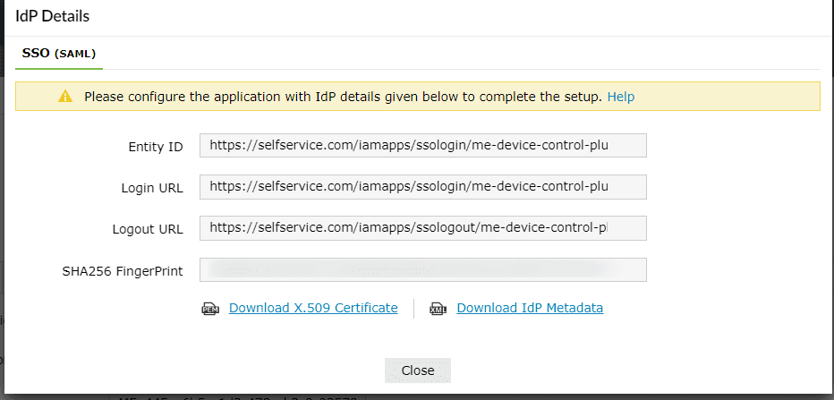The height and width of the screenshot is (400, 834).
Task: Click the partially hidden text below dialog
Action: point(242,395)
